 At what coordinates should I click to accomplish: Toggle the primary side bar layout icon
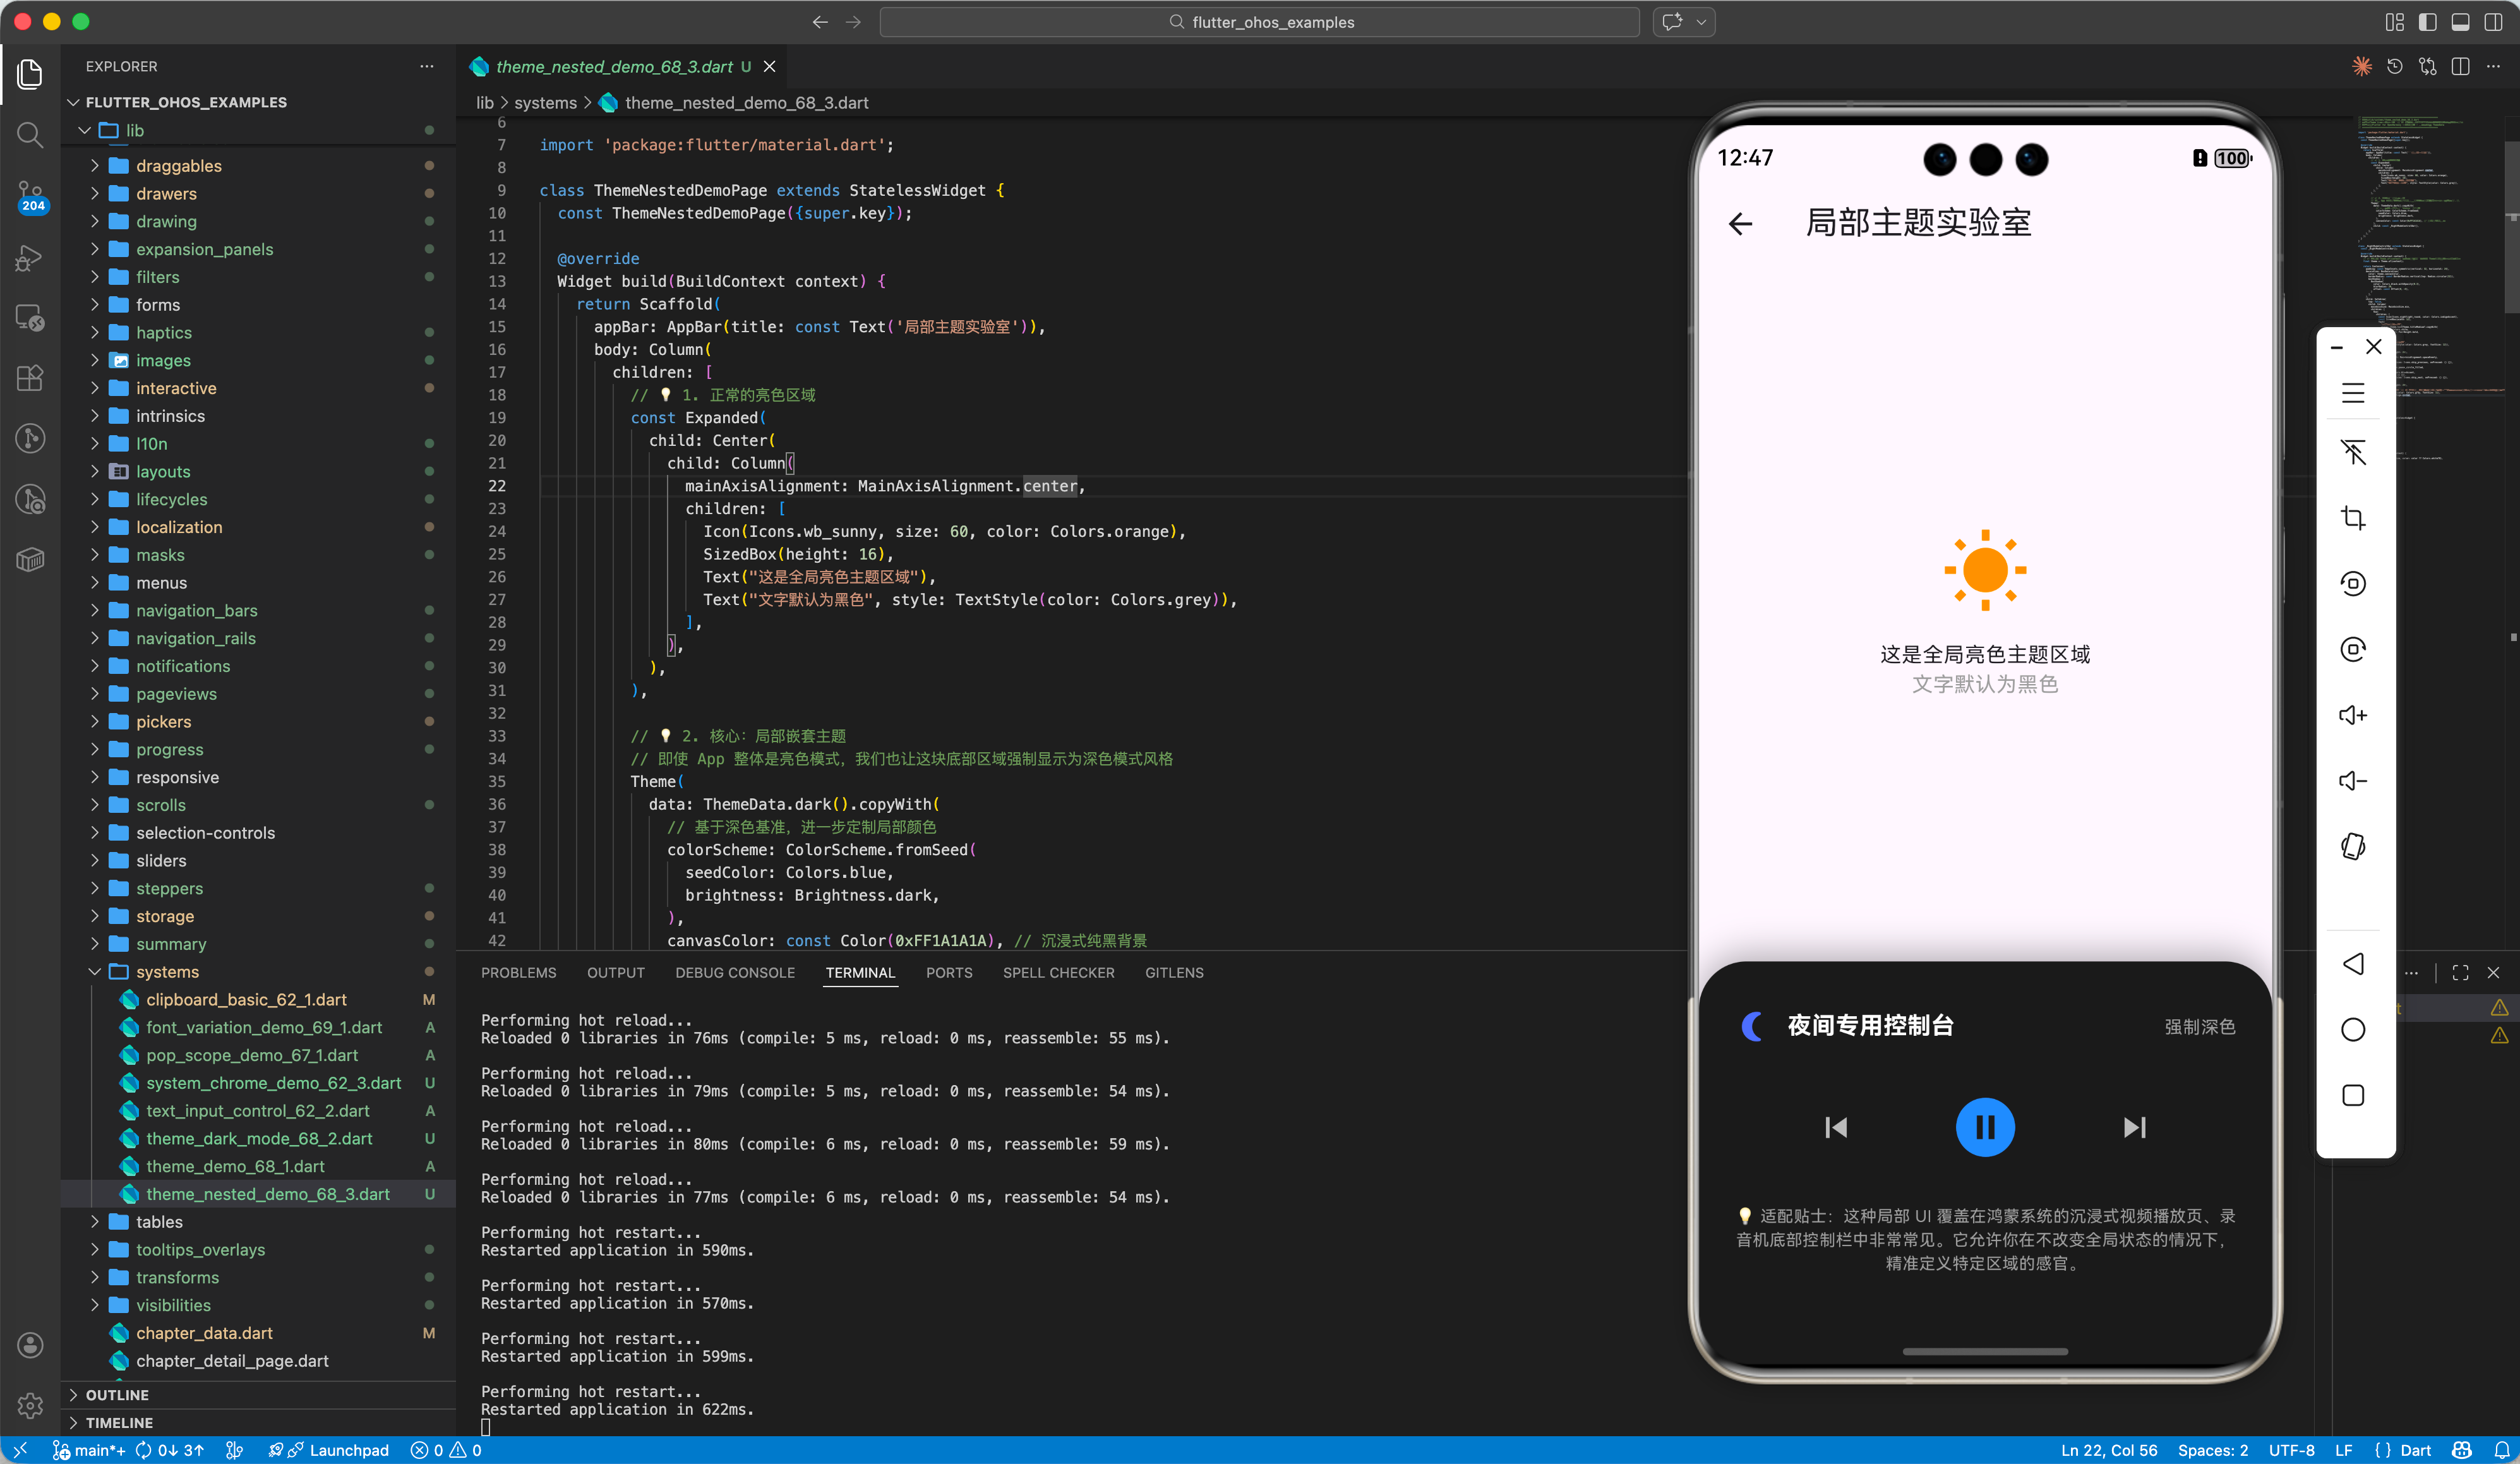click(x=2427, y=22)
